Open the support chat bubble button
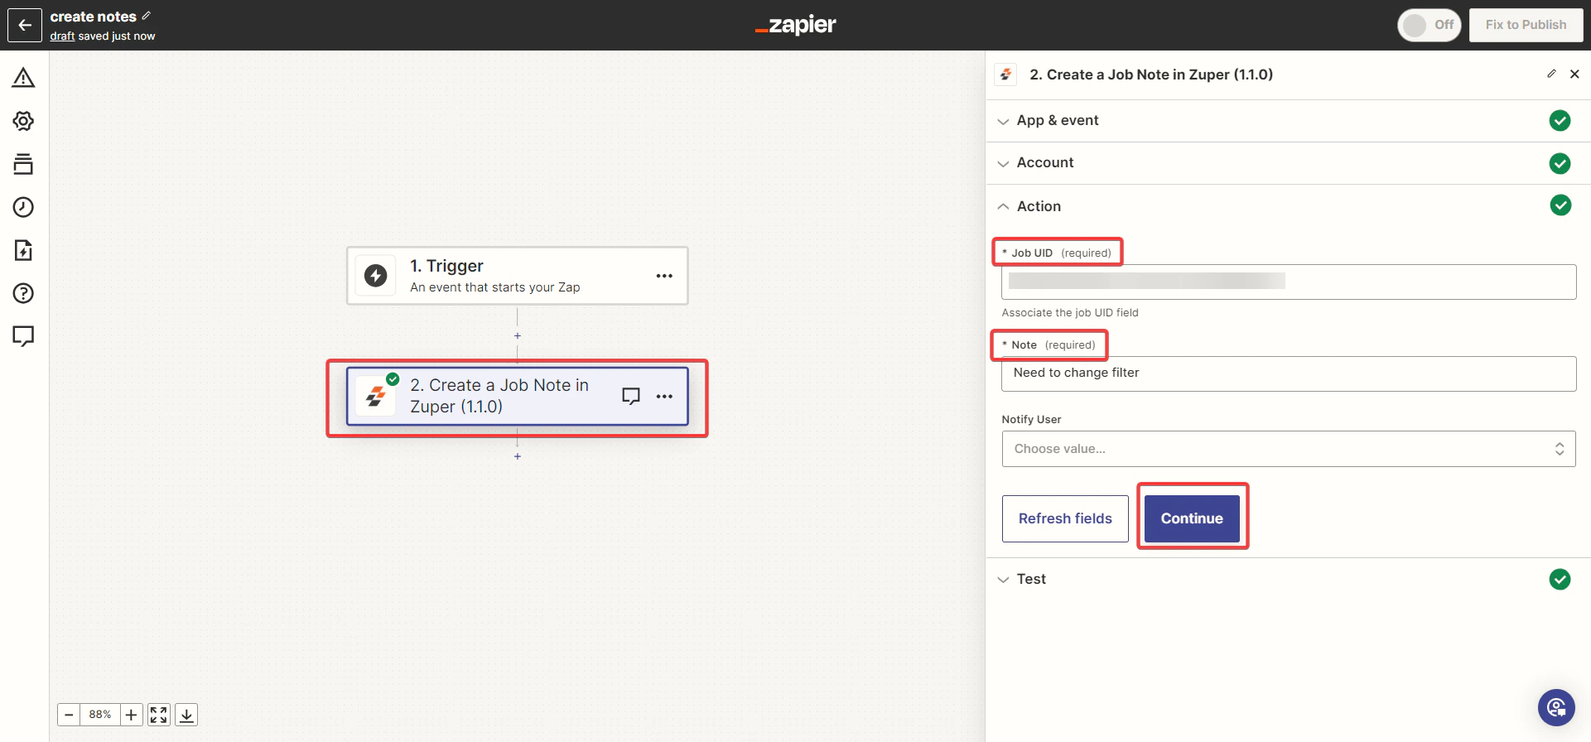 [x=1556, y=707]
